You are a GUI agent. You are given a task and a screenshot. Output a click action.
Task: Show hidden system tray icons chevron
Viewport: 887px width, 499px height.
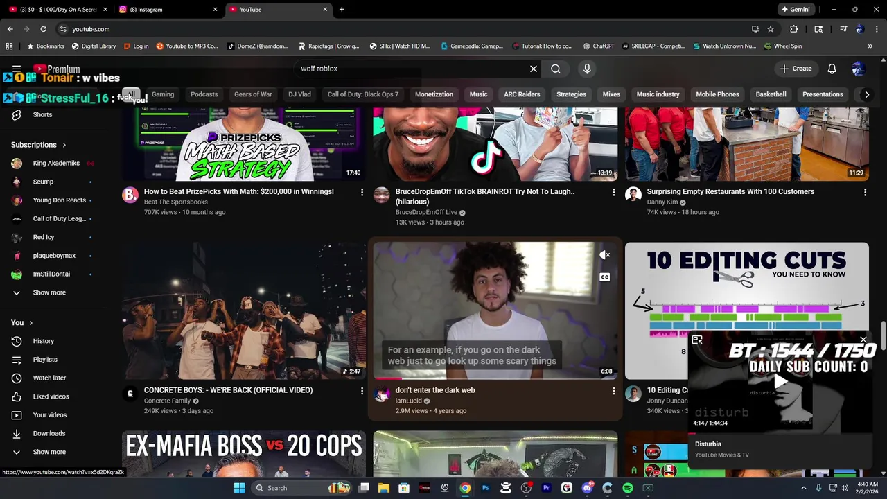(804, 488)
